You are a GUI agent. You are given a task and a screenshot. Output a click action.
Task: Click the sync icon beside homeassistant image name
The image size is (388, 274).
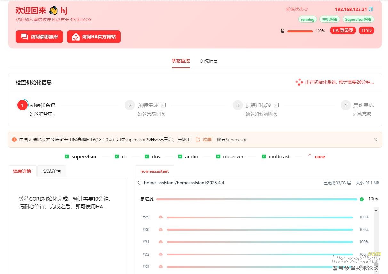140,183
